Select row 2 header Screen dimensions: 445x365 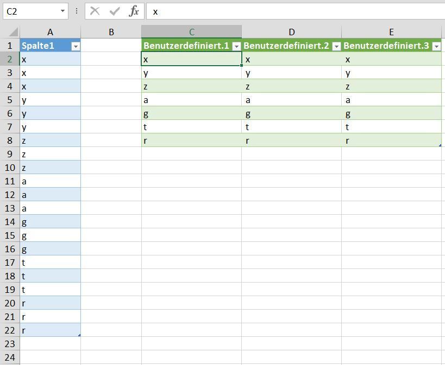(10, 59)
